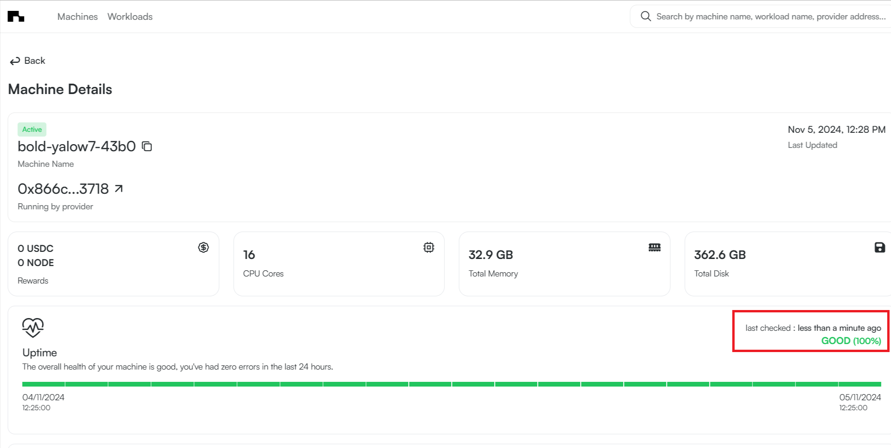Click the Active status badge
This screenshot has height=448, width=891.
[32, 129]
